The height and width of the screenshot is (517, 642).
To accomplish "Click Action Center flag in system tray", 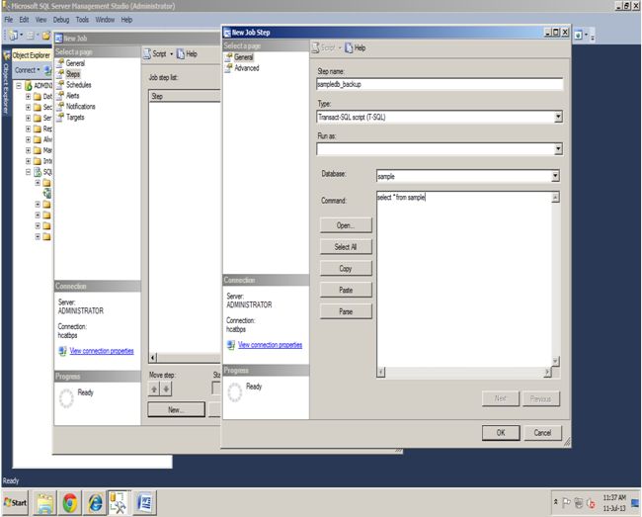I will tap(566, 503).
